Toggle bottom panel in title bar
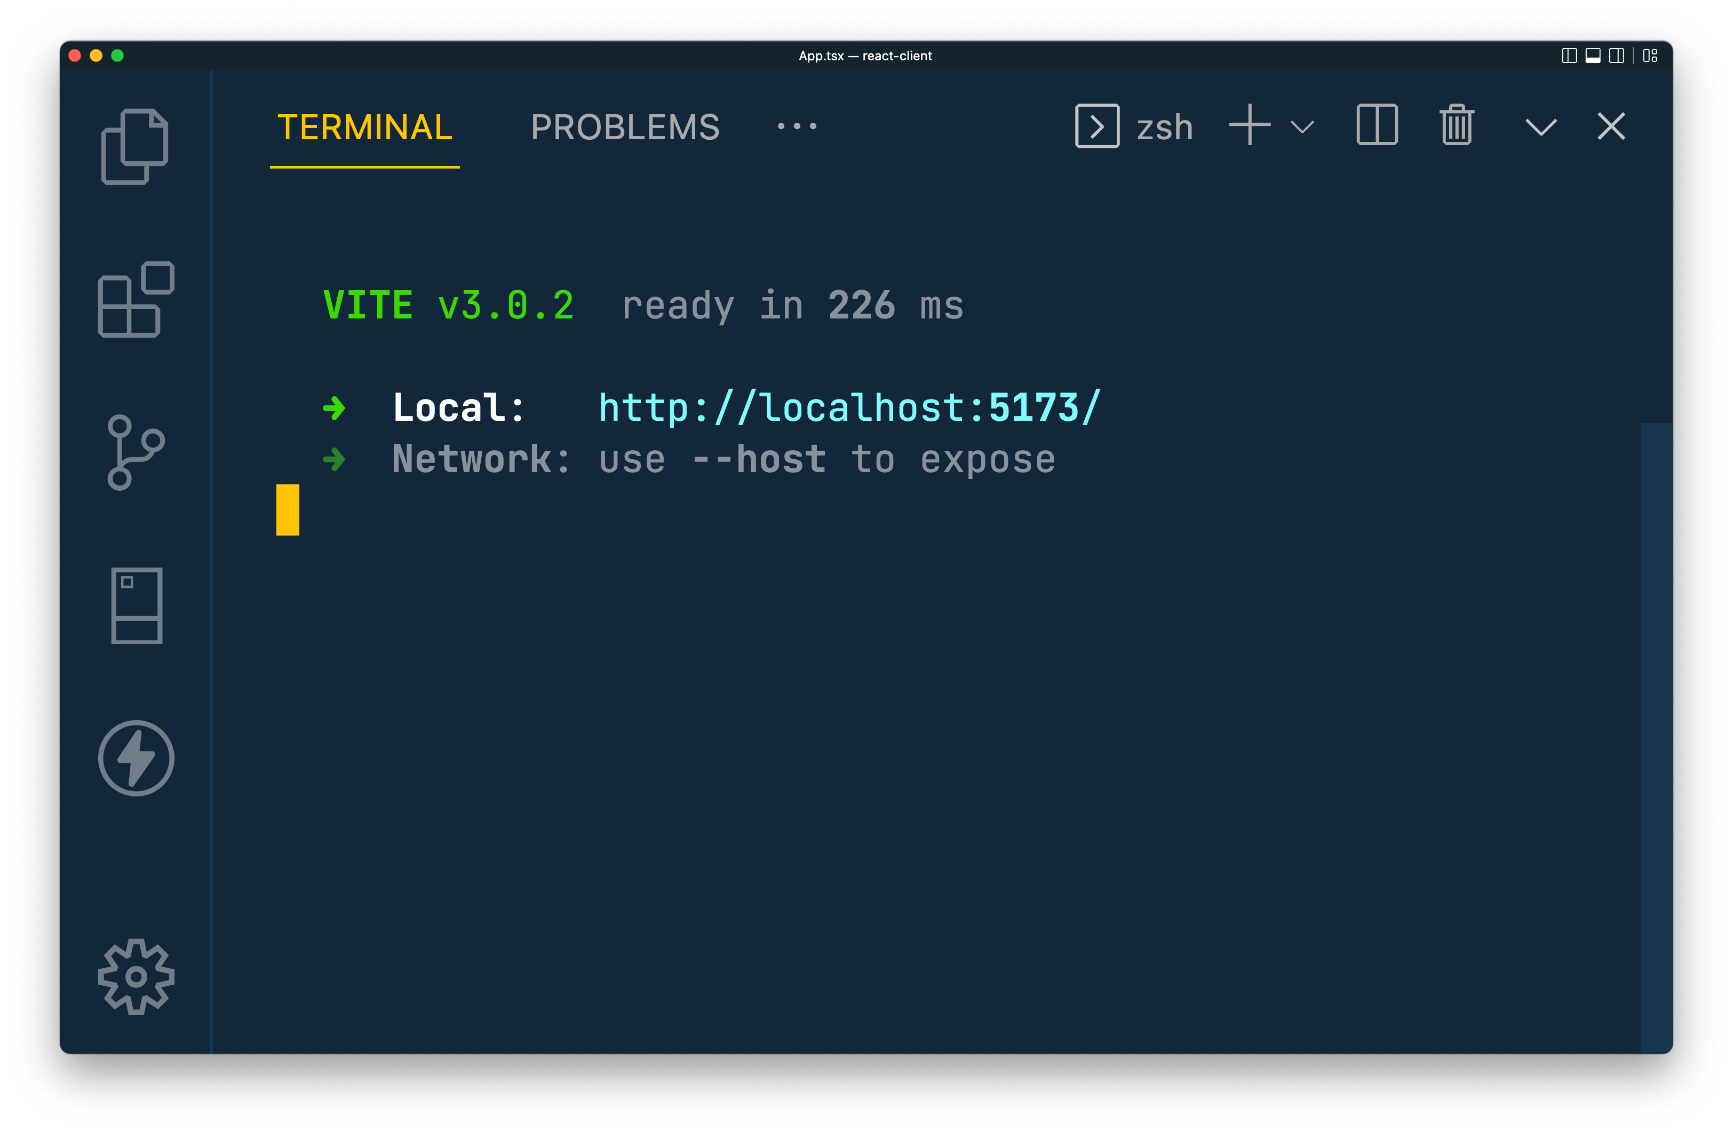This screenshot has width=1733, height=1133. 1593,56
